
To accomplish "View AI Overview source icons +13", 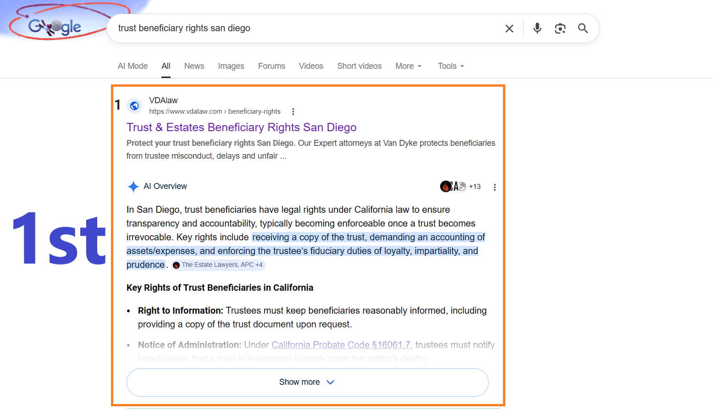I will pyautogui.click(x=460, y=186).
